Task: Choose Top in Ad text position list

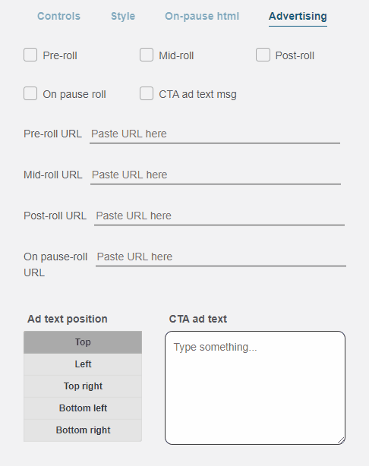Action: coord(83,342)
